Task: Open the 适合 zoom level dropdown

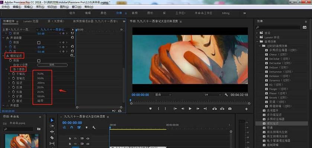Action: pos(163,95)
